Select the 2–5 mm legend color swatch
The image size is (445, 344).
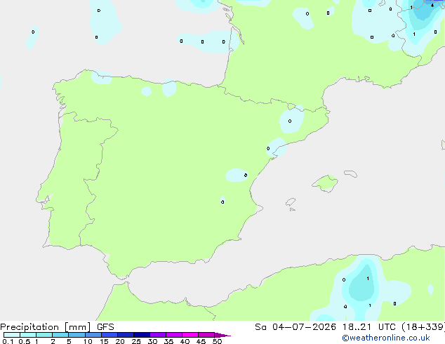[60, 335]
